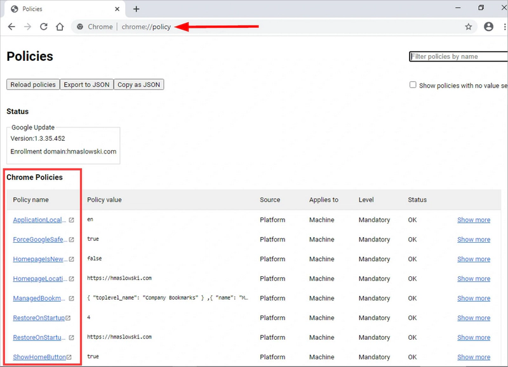Expand Show more for ApplicationLocal row

(x=474, y=220)
